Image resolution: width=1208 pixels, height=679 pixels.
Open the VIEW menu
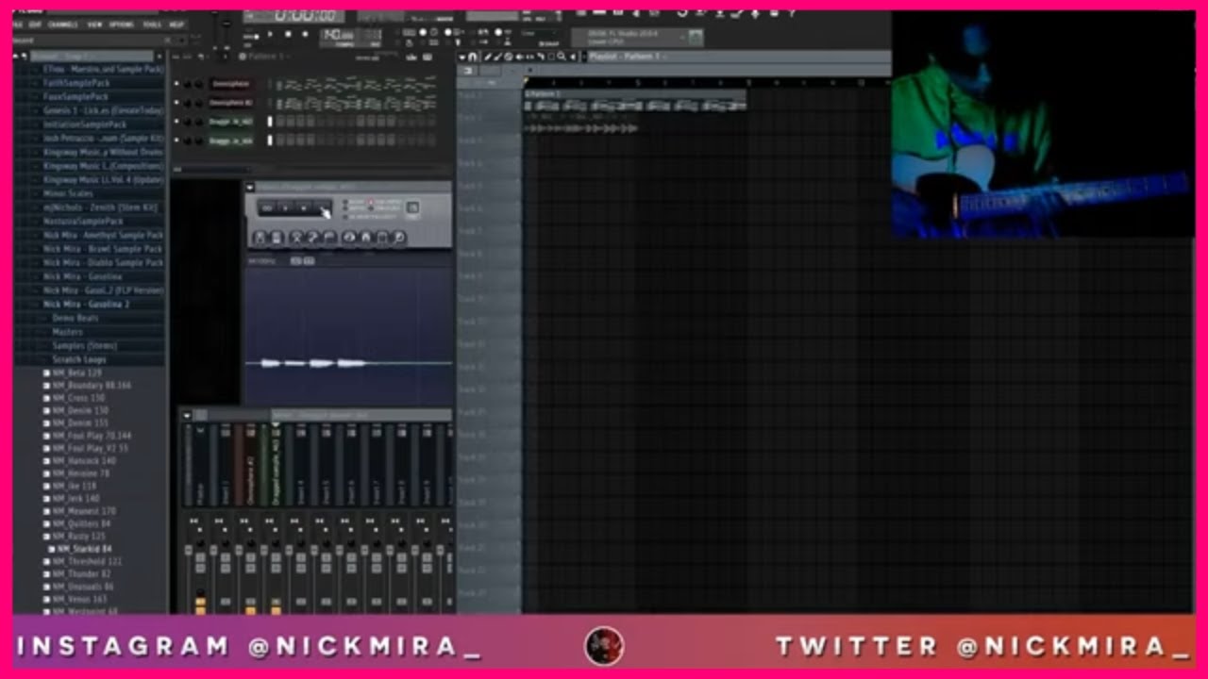pos(94,25)
